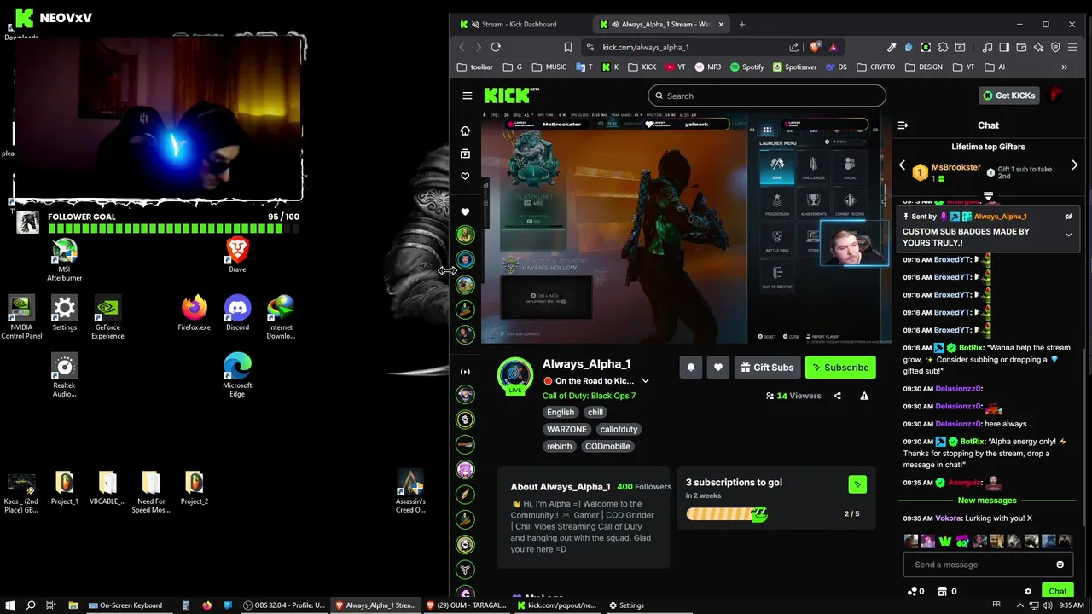Send message with green Chat button
This screenshot has width=1092, height=614.
pyautogui.click(x=1058, y=591)
